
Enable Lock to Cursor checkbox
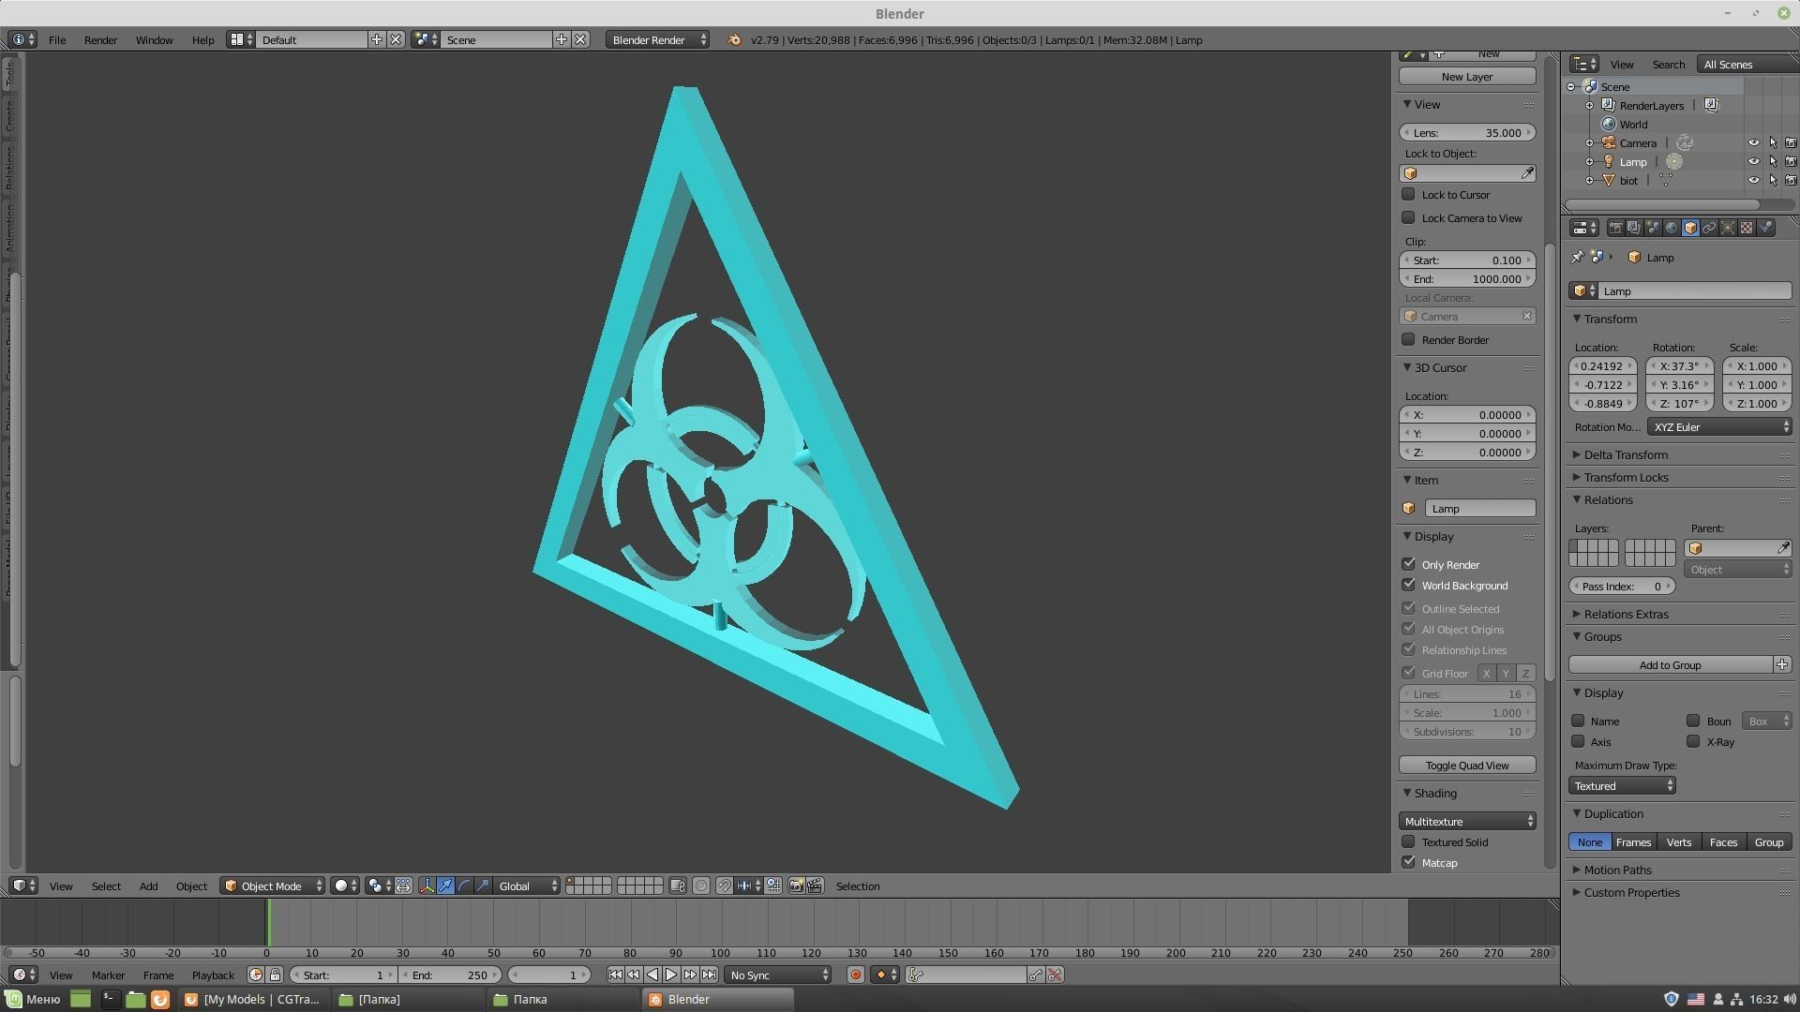(1408, 195)
